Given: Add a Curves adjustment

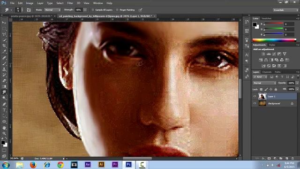Looking at the screenshot, I should coord(274,54).
